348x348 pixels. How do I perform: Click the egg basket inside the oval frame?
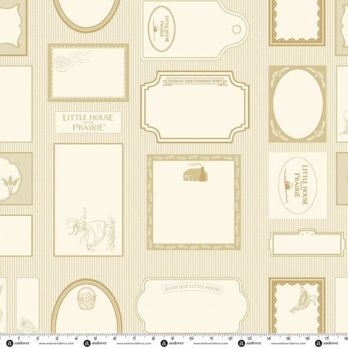tap(87, 298)
